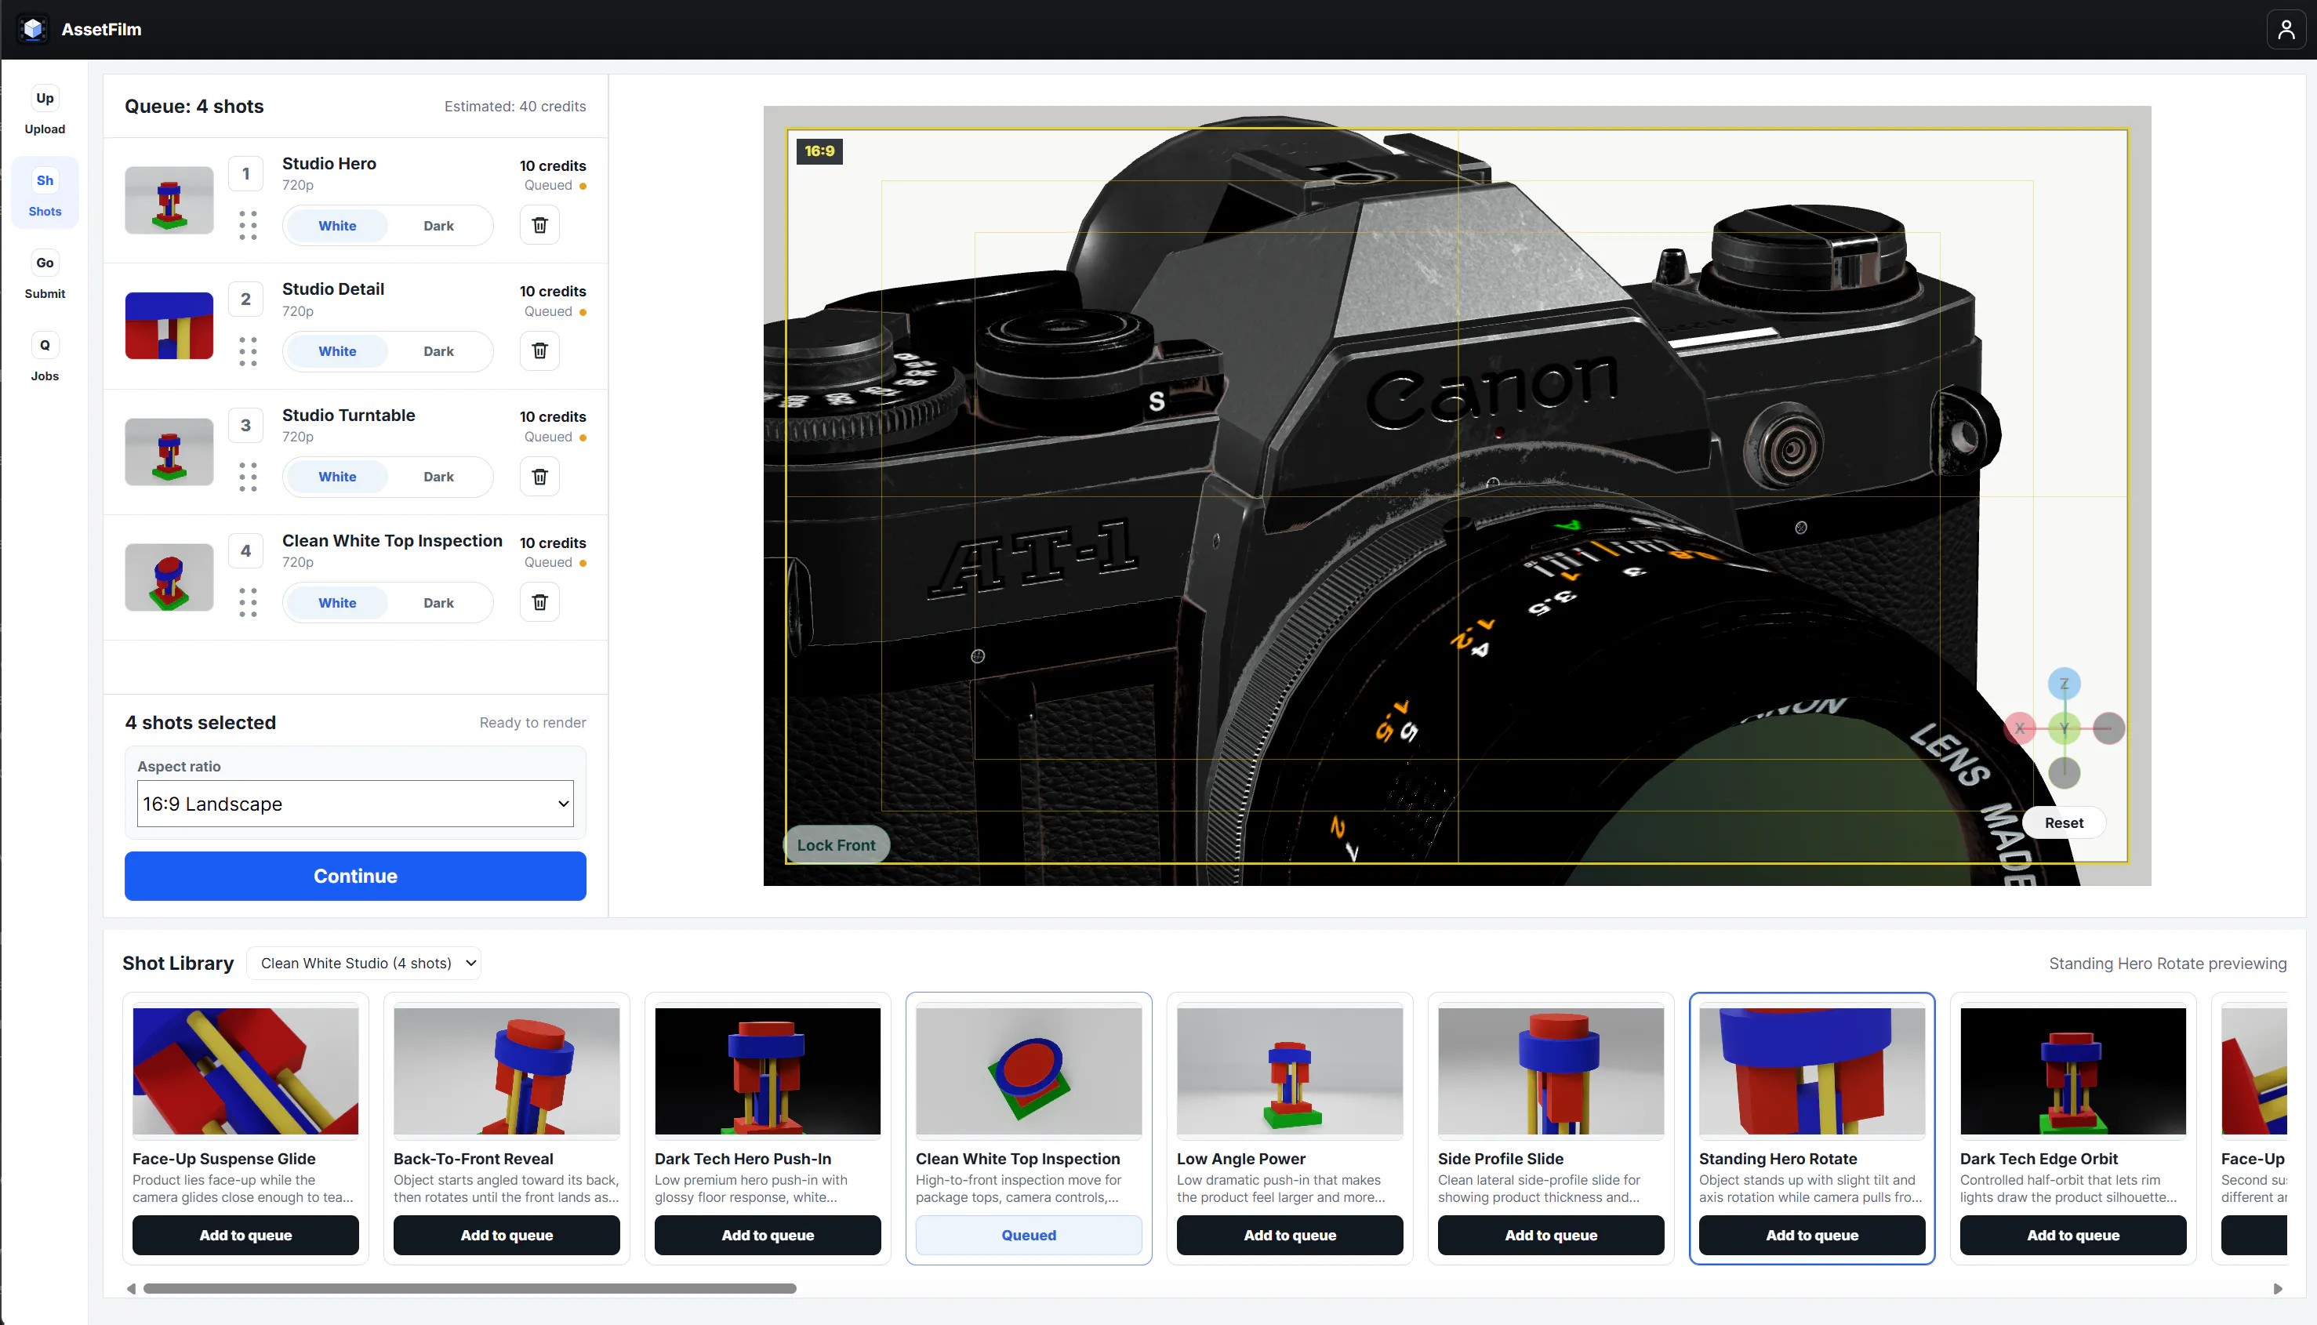Add Dark Tech Hero Push-In to queue
The width and height of the screenshot is (2317, 1325).
767,1235
